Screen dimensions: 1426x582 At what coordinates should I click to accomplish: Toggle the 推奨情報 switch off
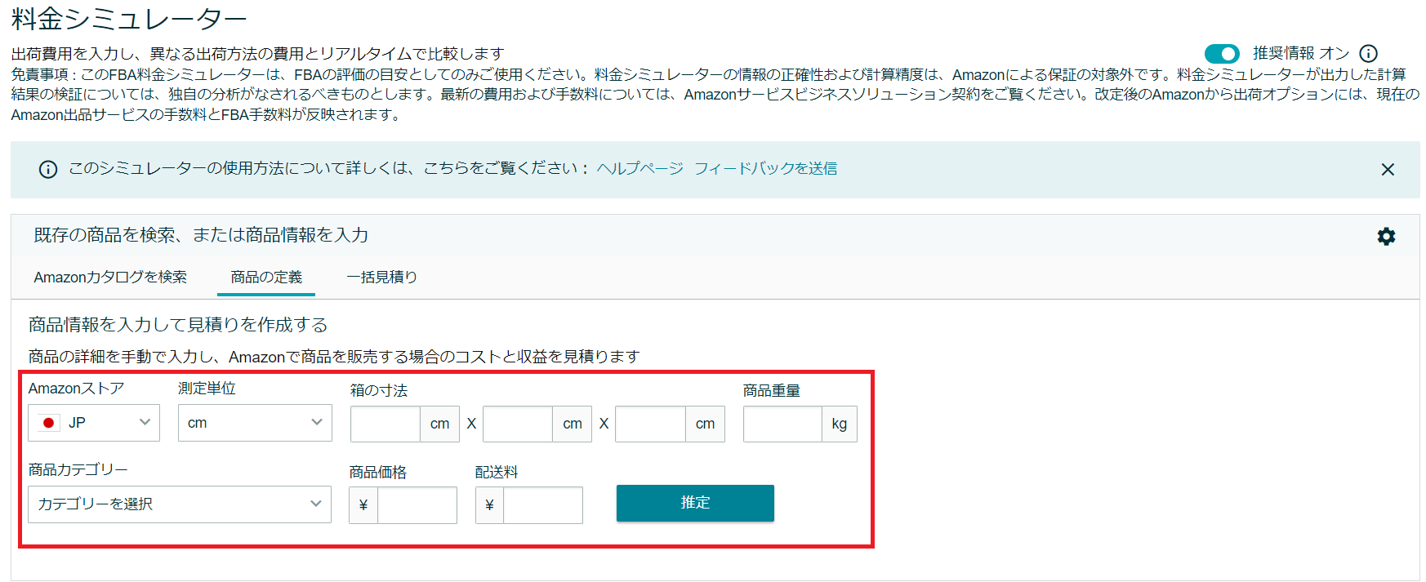tap(1222, 54)
